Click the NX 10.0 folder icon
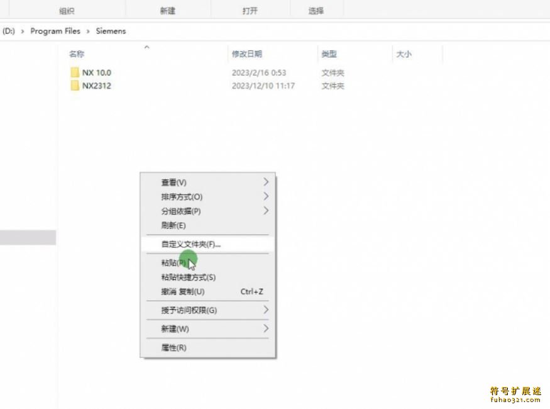This screenshot has width=550, height=409. click(x=75, y=72)
